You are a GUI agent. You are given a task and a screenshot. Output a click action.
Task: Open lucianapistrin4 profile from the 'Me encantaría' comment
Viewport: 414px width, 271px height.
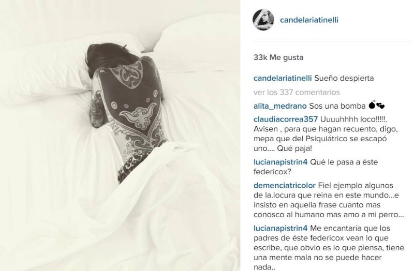tap(280, 228)
